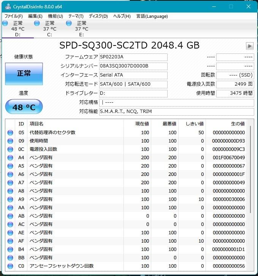Image resolution: width=258 pixels, height=276 pixels.
Task: Click status circle for attribute AB
Action: tap(10, 216)
